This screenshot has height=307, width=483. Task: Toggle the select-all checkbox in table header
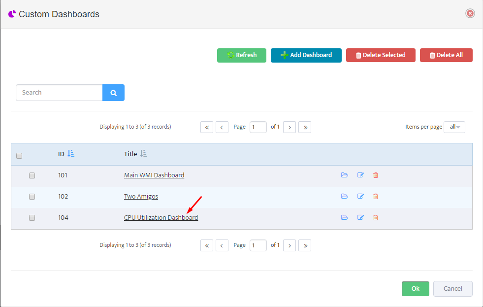point(19,156)
